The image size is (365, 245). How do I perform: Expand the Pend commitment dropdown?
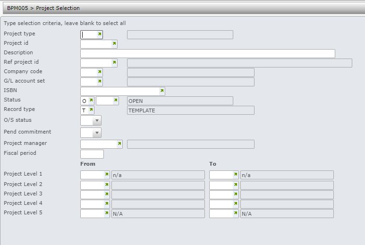[97, 133]
